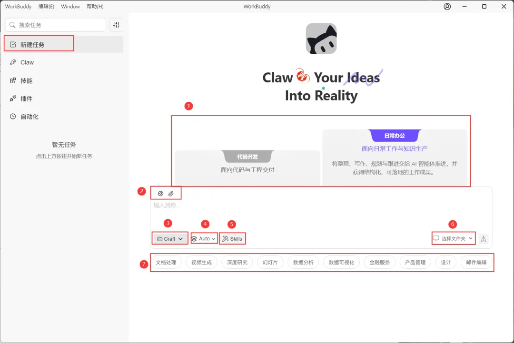Choose the 产品管理 suggestion chip
This screenshot has width=514, height=343.
coord(415,263)
